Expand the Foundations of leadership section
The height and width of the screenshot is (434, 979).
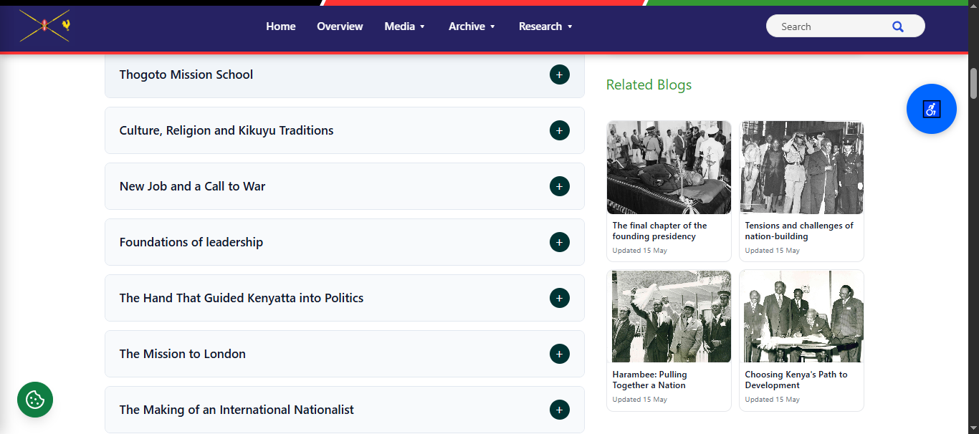[x=345, y=242]
